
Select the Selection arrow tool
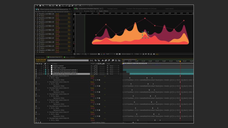tap(37, 6)
